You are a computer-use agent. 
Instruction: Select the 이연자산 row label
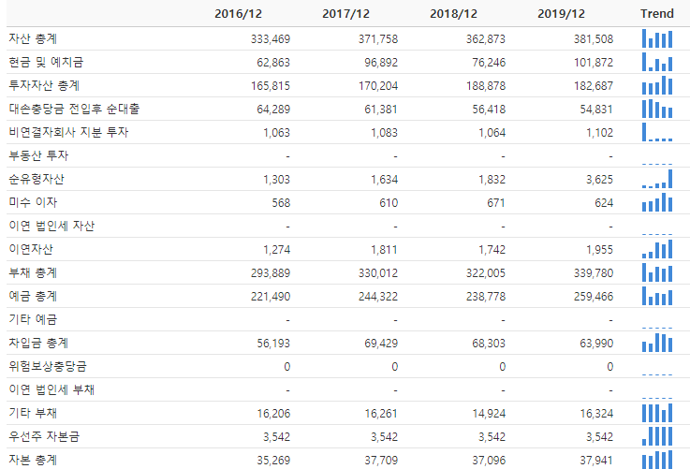(x=31, y=249)
